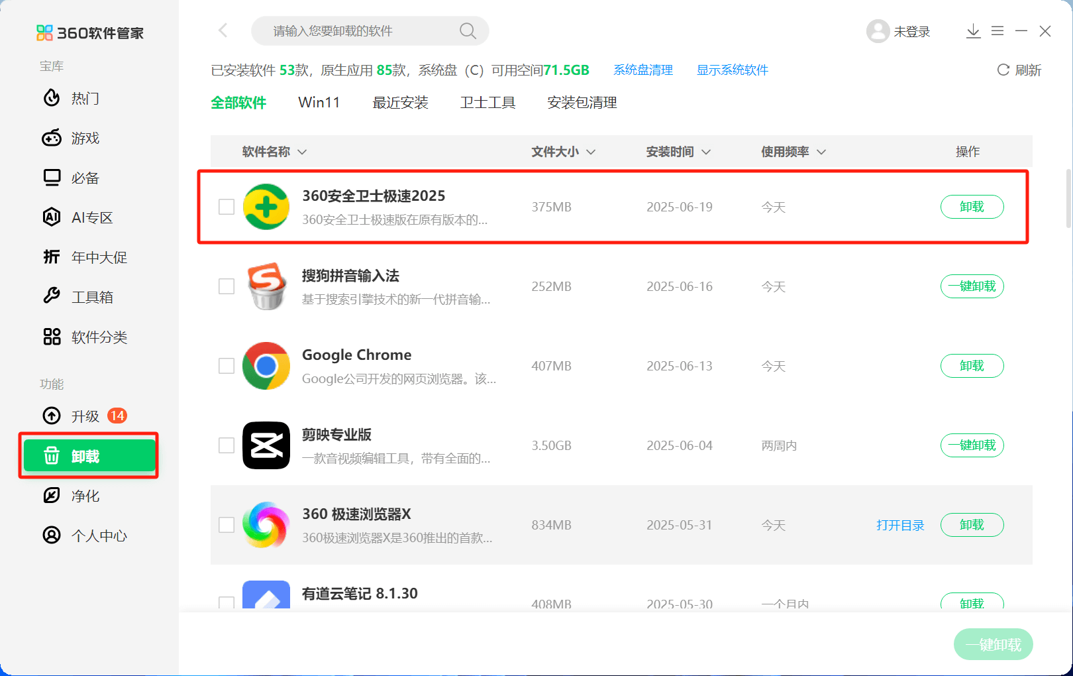Screen dimensions: 1073x676
Task: Open 年中大促 promotion page
Action: tap(85, 257)
